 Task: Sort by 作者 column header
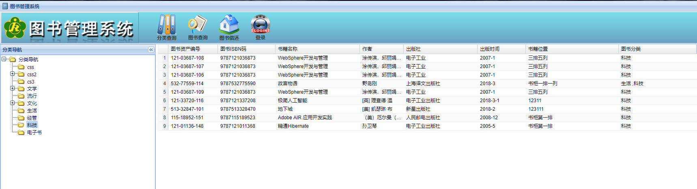pyautogui.click(x=381, y=49)
